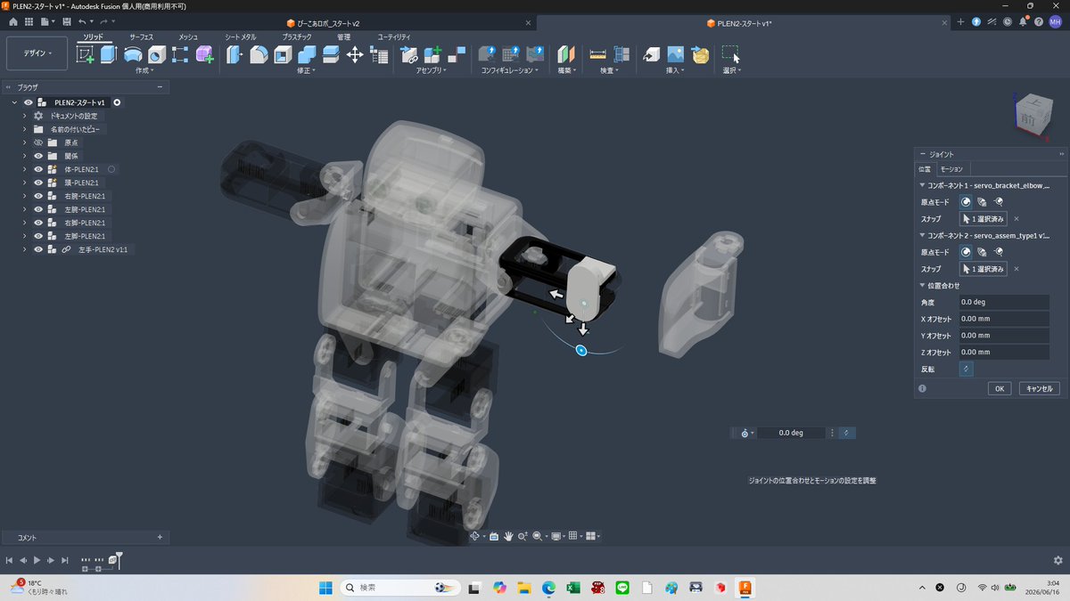Collapse the コンポーネント 1 section
1070x601 pixels.
923,186
